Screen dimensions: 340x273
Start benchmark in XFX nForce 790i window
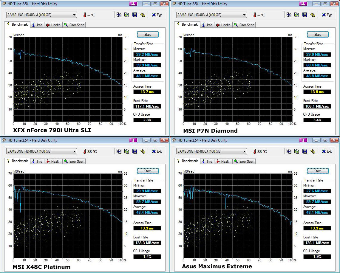148,35
